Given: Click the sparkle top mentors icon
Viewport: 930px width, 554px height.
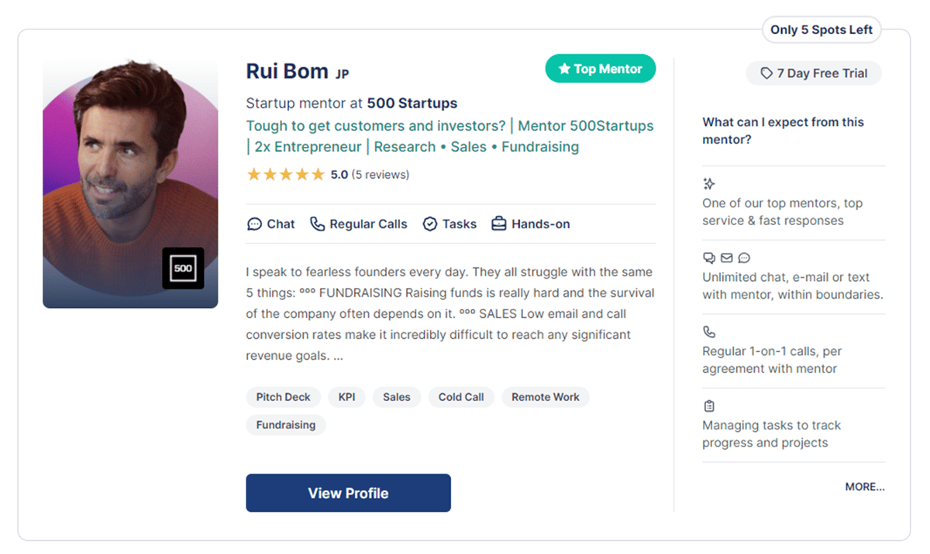Looking at the screenshot, I should 708,183.
